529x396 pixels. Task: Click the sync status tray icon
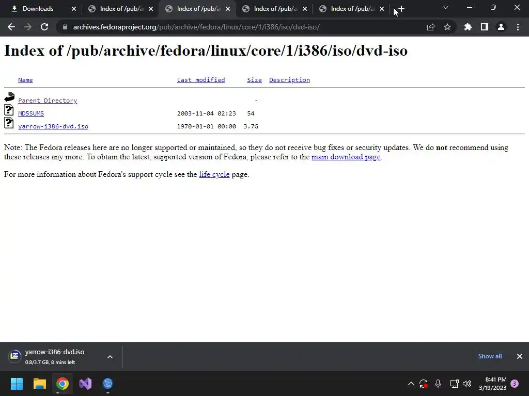click(424, 384)
